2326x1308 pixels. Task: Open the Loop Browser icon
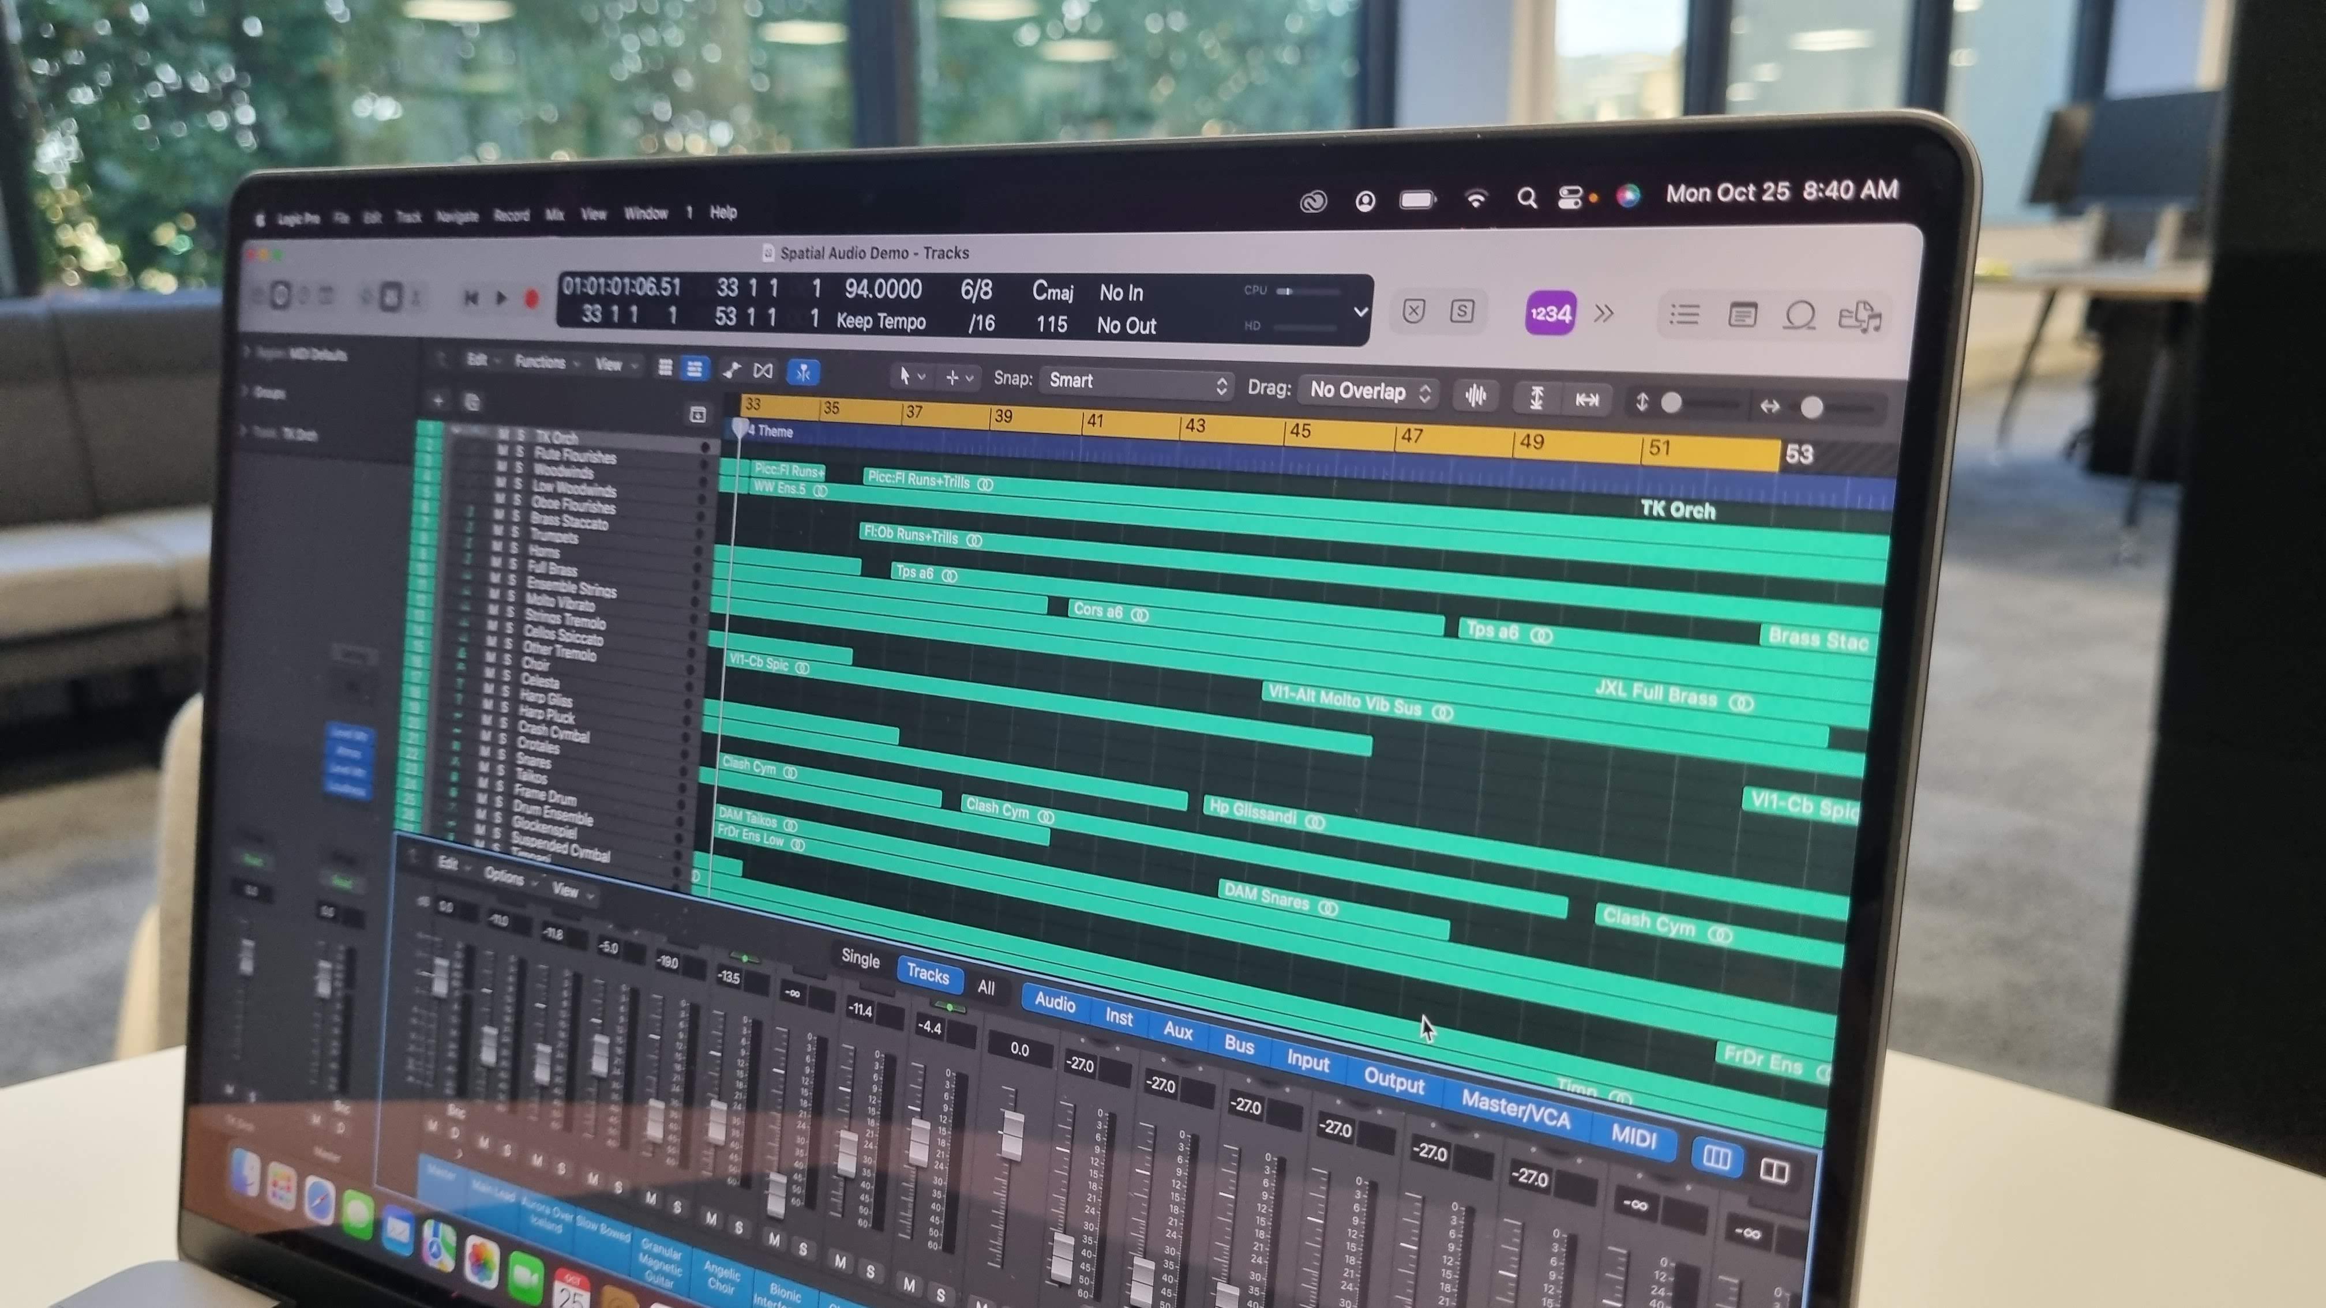coord(1799,316)
